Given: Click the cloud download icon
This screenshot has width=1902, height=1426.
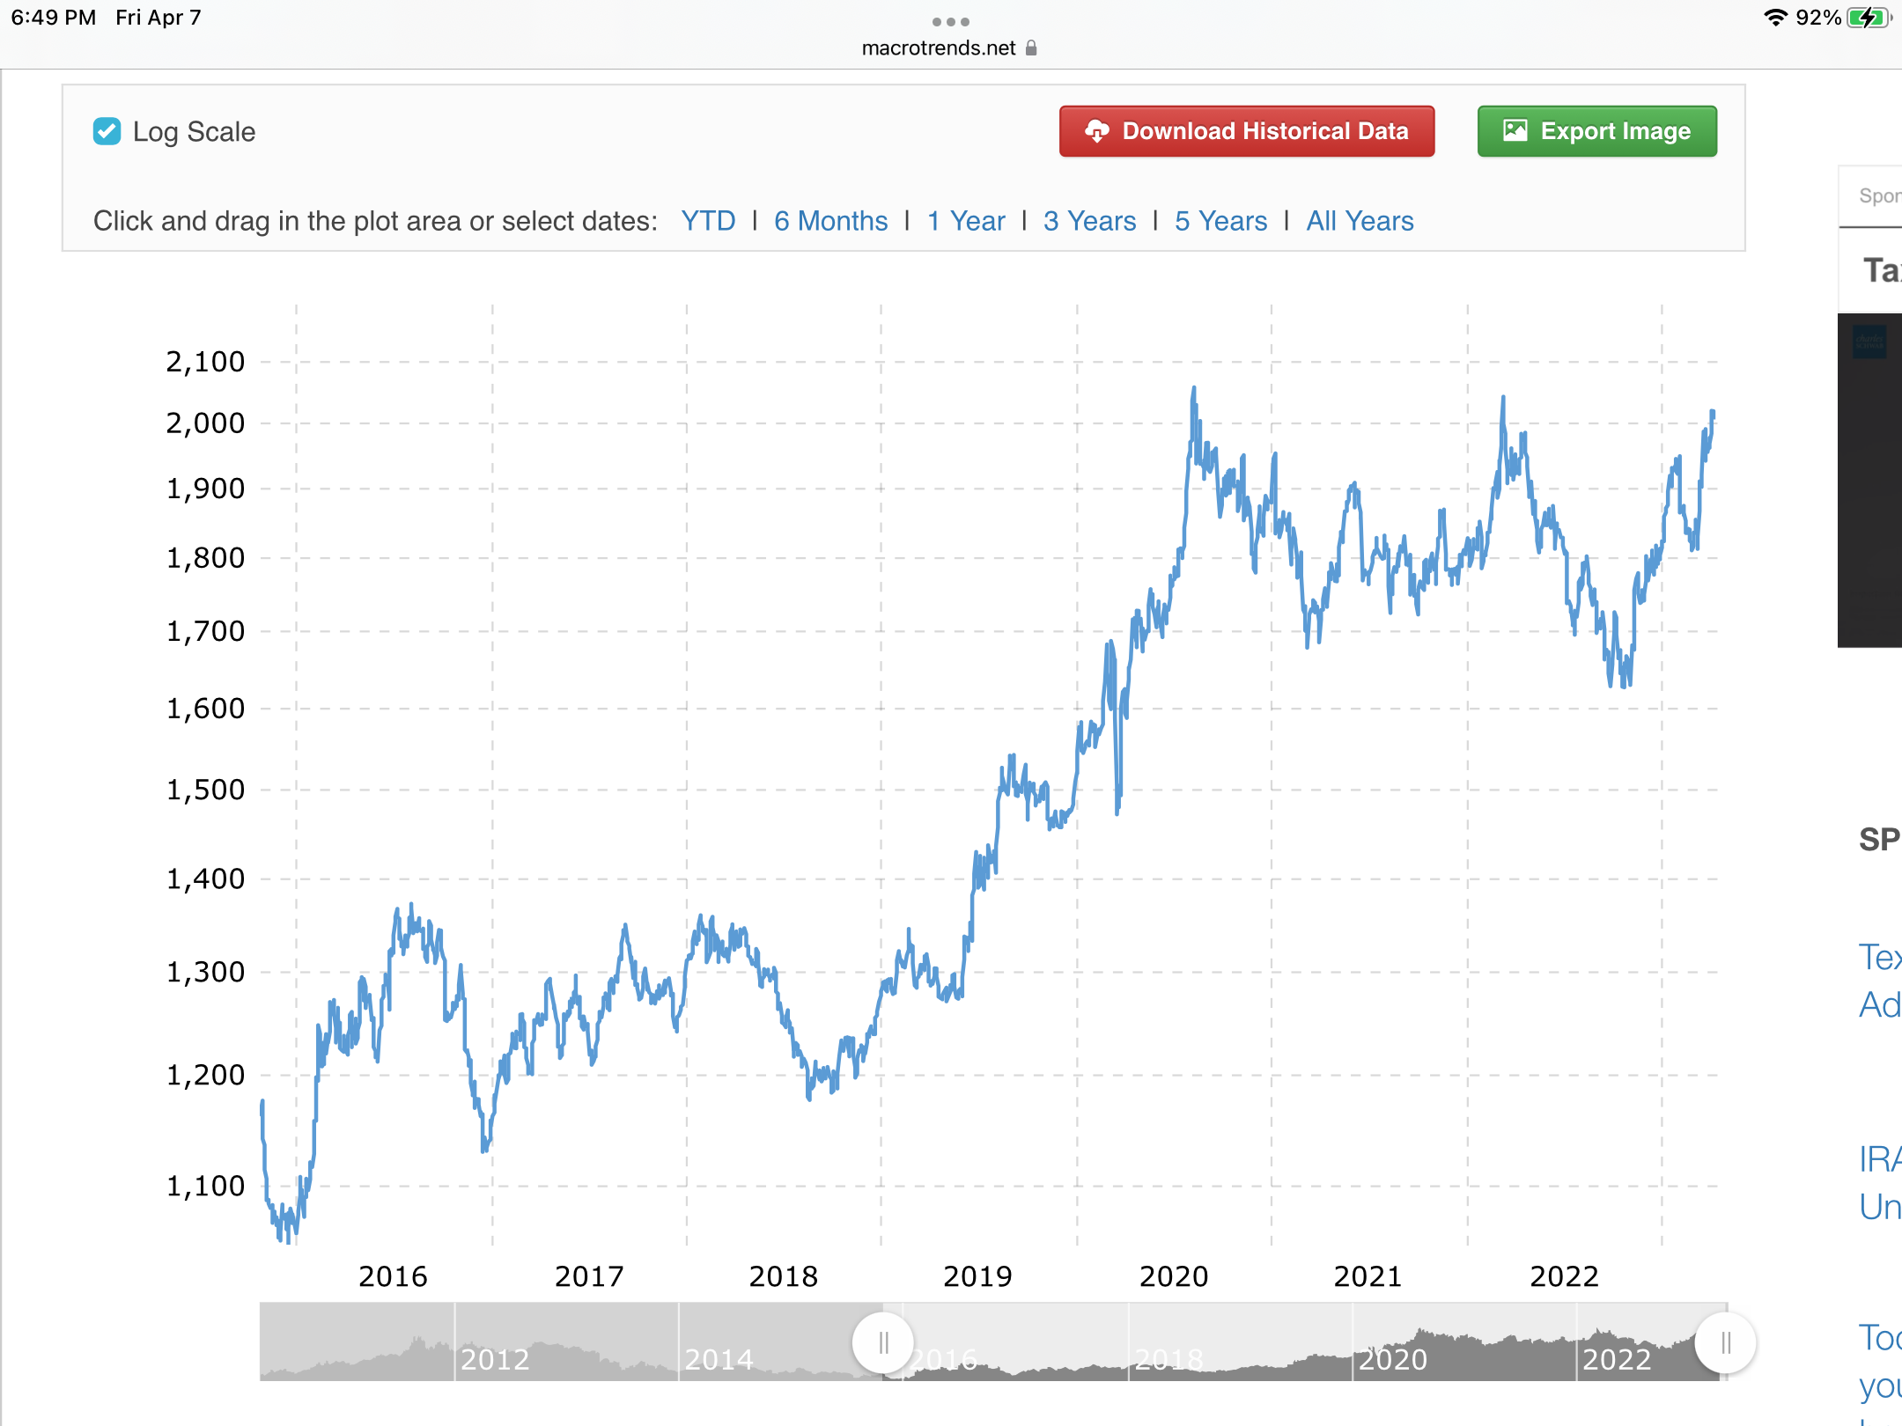Looking at the screenshot, I should pos(1096,132).
